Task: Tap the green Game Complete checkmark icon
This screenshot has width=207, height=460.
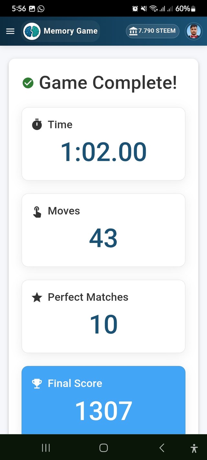Action: [x=28, y=83]
